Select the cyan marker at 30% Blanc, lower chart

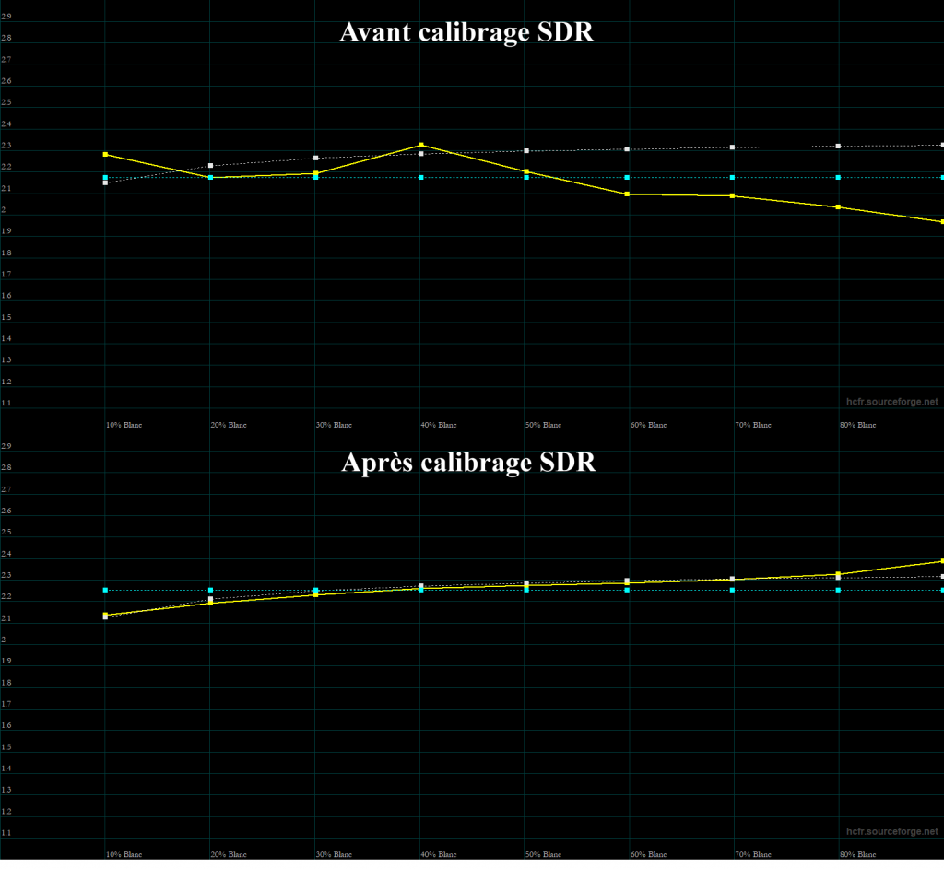pos(316,588)
